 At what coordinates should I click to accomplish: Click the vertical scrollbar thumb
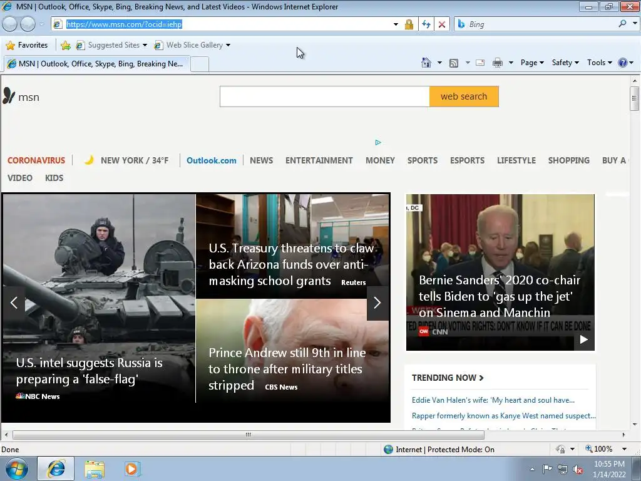(x=634, y=98)
